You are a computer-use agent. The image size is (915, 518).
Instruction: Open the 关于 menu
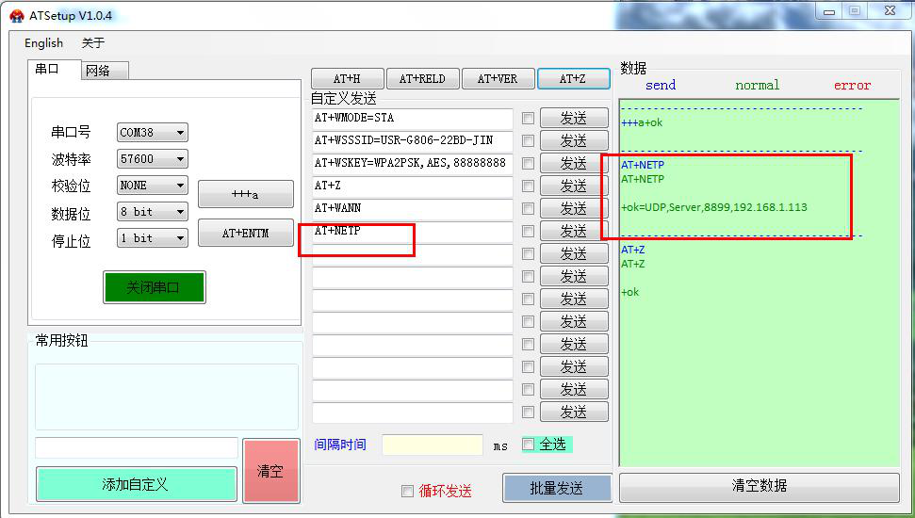93,43
